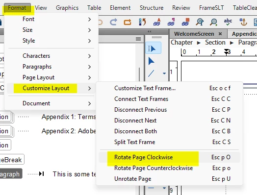Choose Unrotate Page
This screenshot has width=257, height=195.
pyautogui.click(x=170, y=179)
